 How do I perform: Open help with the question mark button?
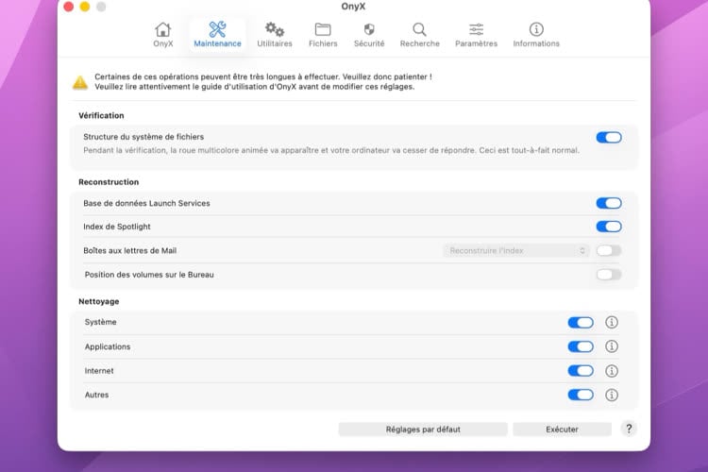629,429
